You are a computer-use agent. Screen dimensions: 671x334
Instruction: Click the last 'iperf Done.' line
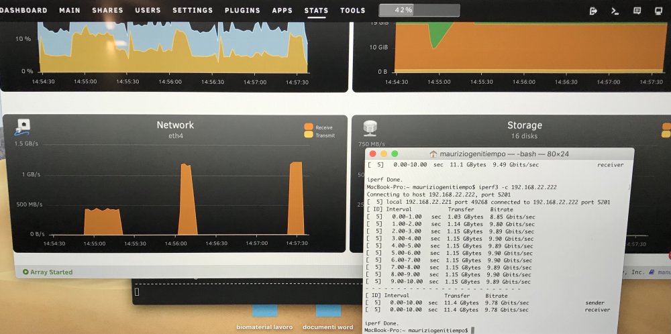pos(380,323)
